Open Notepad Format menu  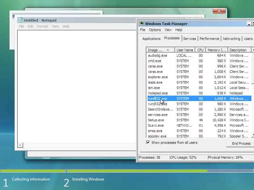(43, 26)
